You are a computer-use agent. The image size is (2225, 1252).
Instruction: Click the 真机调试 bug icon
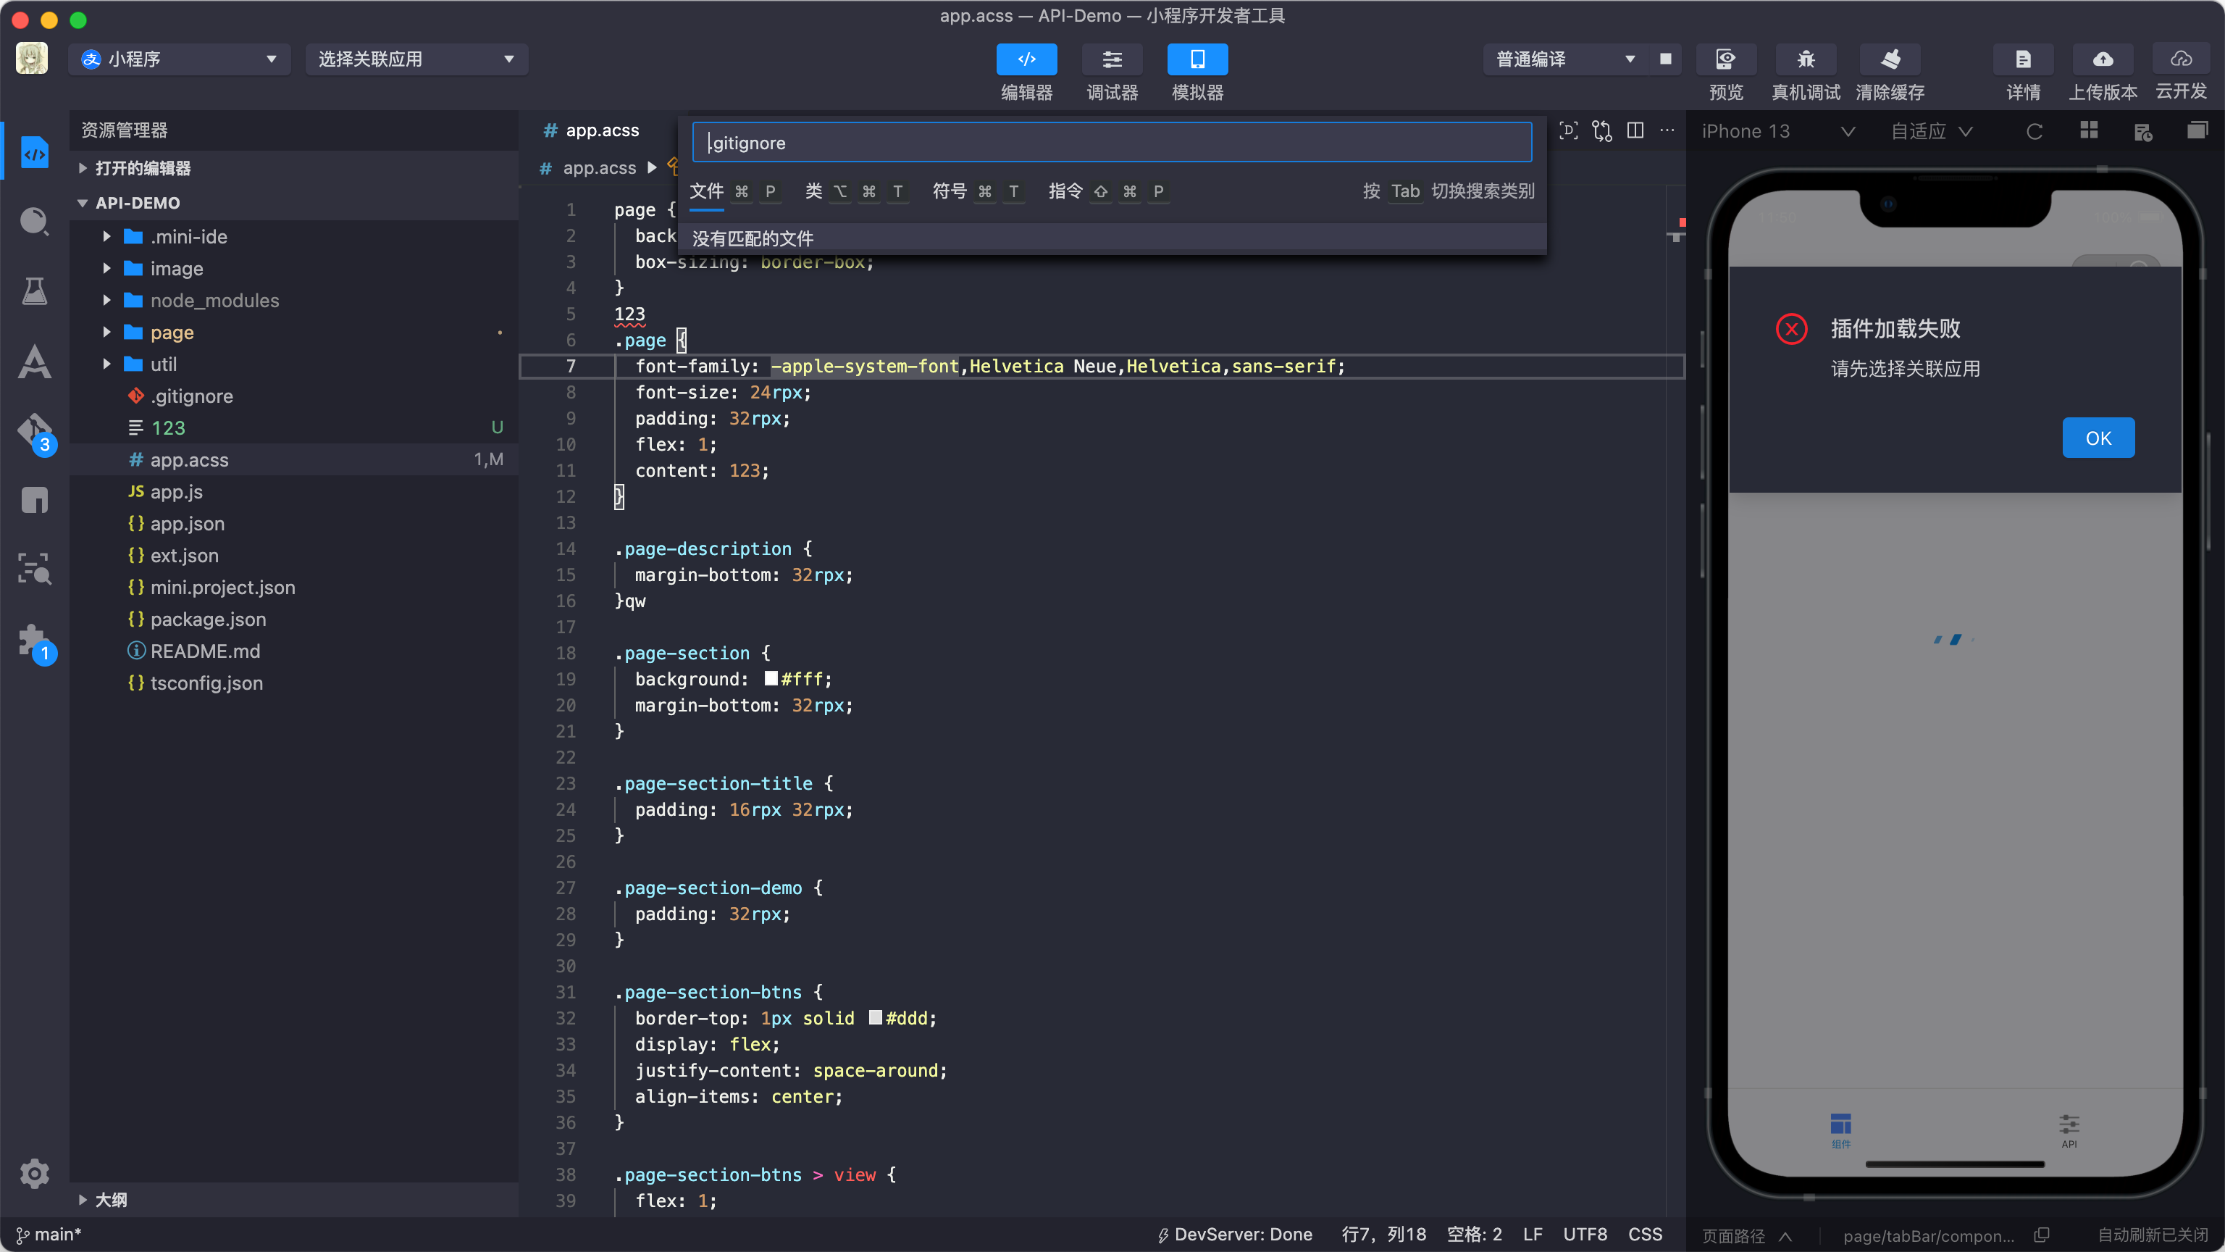[1805, 59]
